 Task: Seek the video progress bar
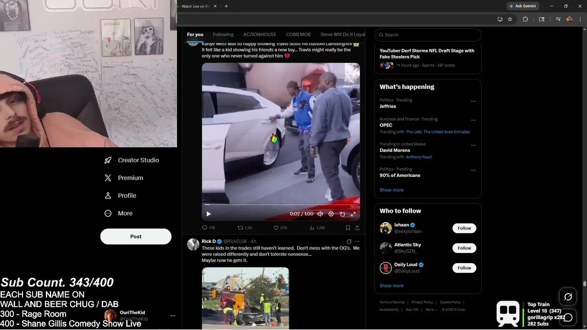(281, 205)
